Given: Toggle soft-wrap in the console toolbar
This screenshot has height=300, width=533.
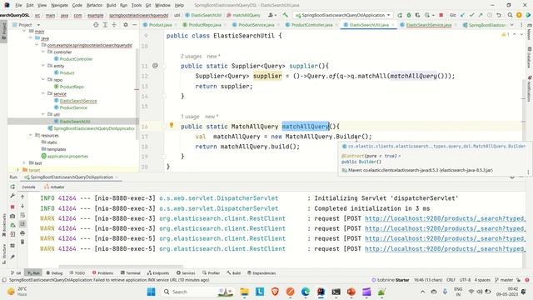Looking at the screenshot, I should (22, 215).
